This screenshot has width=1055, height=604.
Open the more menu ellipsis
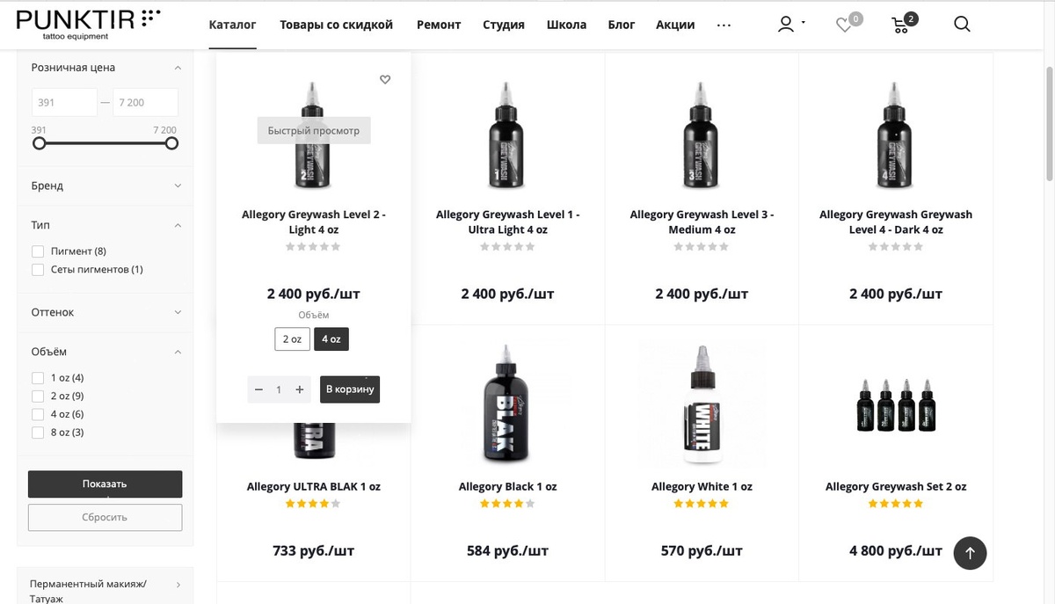coord(724,25)
